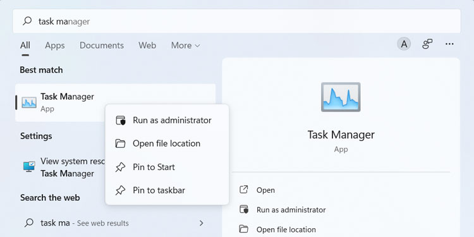The image size is (474, 237).
Task: Click the monitor icon of the settings result
Action: pyautogui.click(x=29, y=167)
